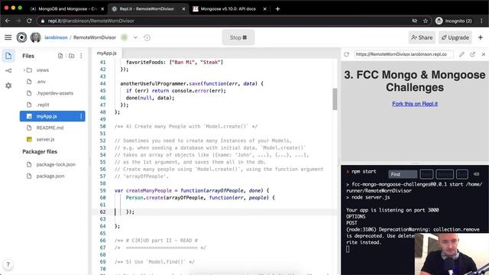Reload the browser page
Image resolution: width=489 pixels, height=275 pixels.
[x=29, y=21]
